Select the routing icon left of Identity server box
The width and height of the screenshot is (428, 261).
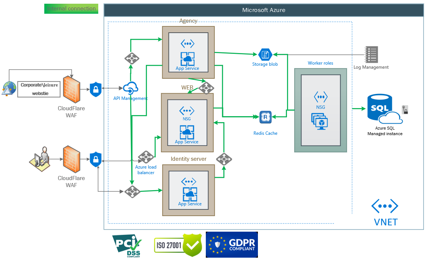coord(132,192)
